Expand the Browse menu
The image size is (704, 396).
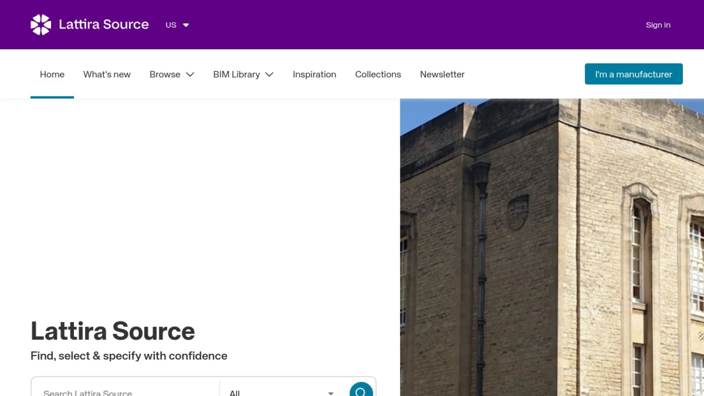point(172,74)
